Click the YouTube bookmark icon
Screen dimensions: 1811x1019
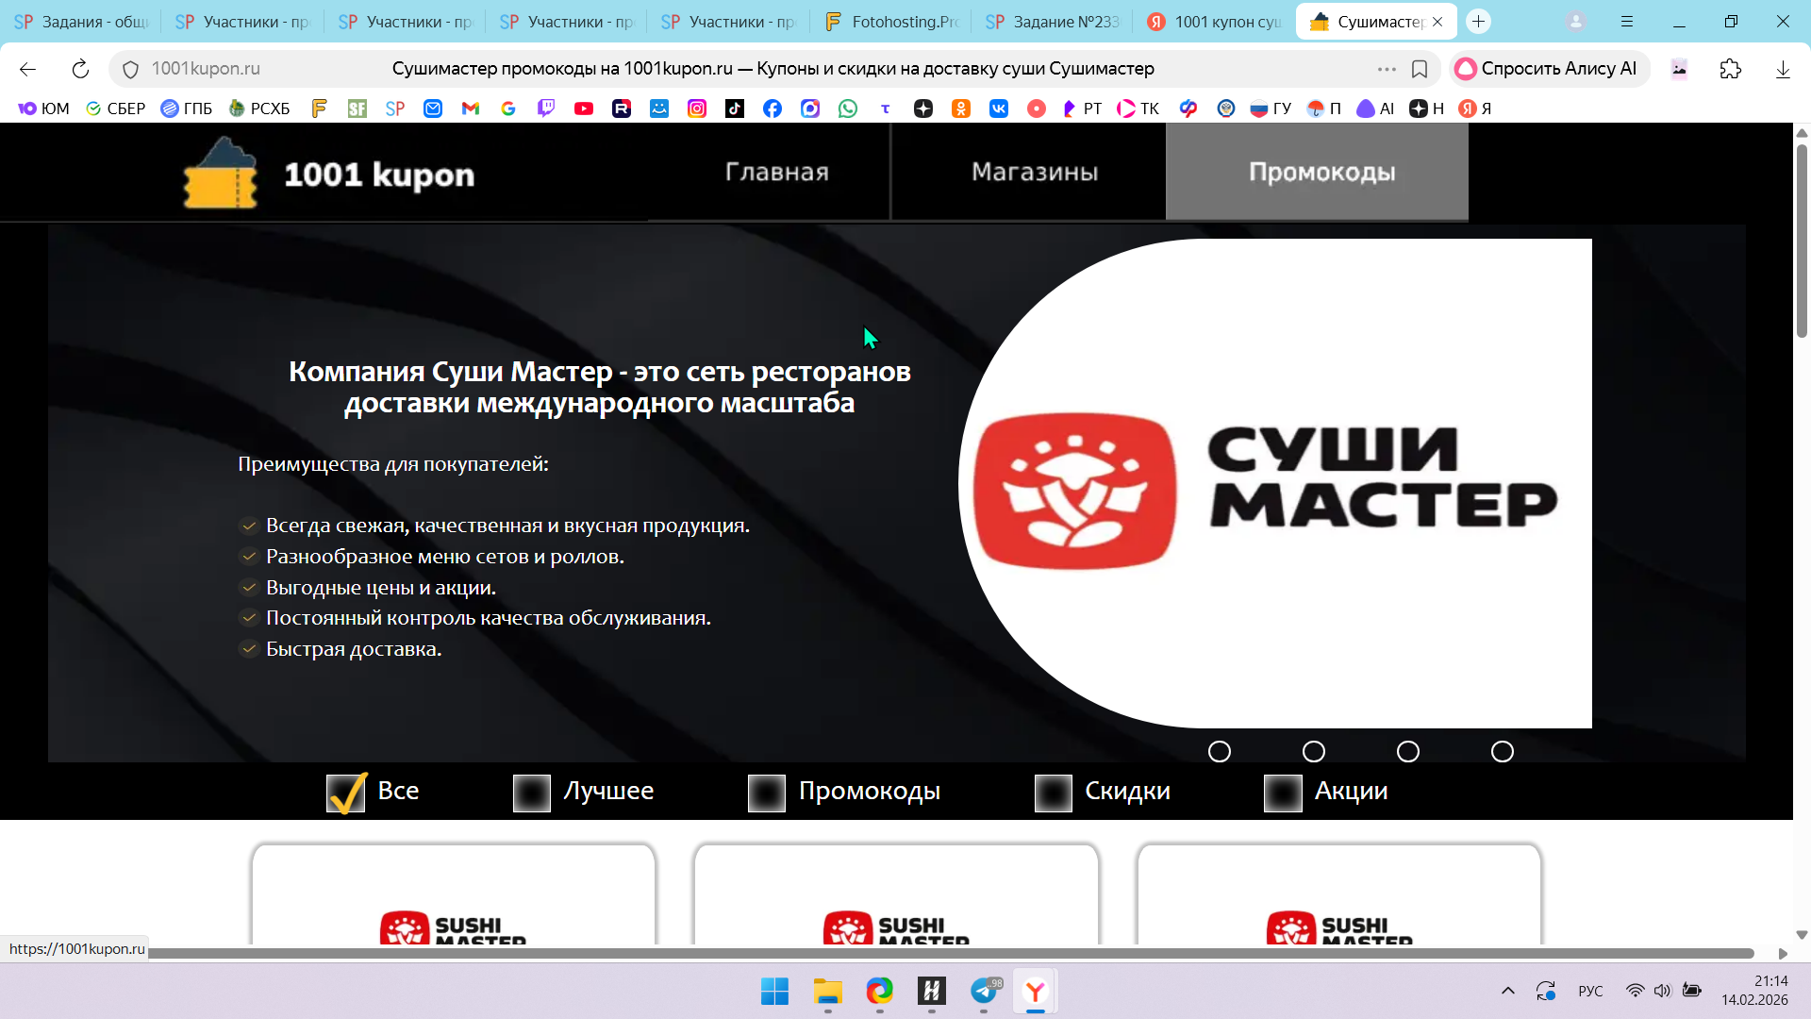tap(584, 109)
